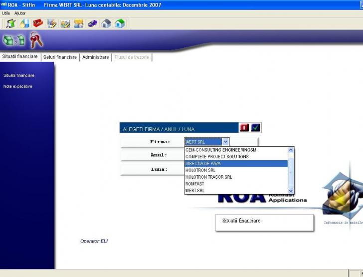Click the flame and cylinder toolbar icon
Viewport: 363px width, 277px height.
coord(24,23)
